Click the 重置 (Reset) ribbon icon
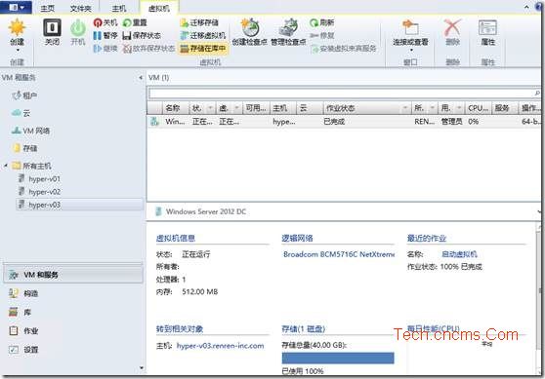545x379 pixels. [x=135, y=22]
